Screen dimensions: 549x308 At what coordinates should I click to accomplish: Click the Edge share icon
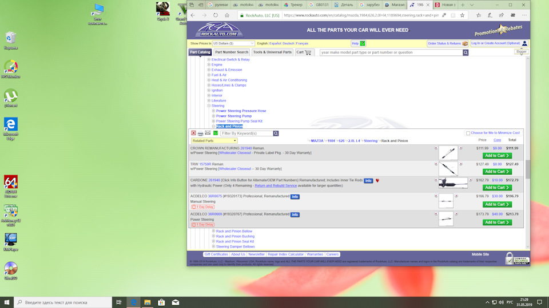point(502,15)
